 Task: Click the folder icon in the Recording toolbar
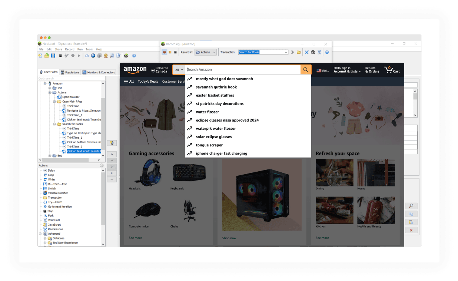coord(299,52)
